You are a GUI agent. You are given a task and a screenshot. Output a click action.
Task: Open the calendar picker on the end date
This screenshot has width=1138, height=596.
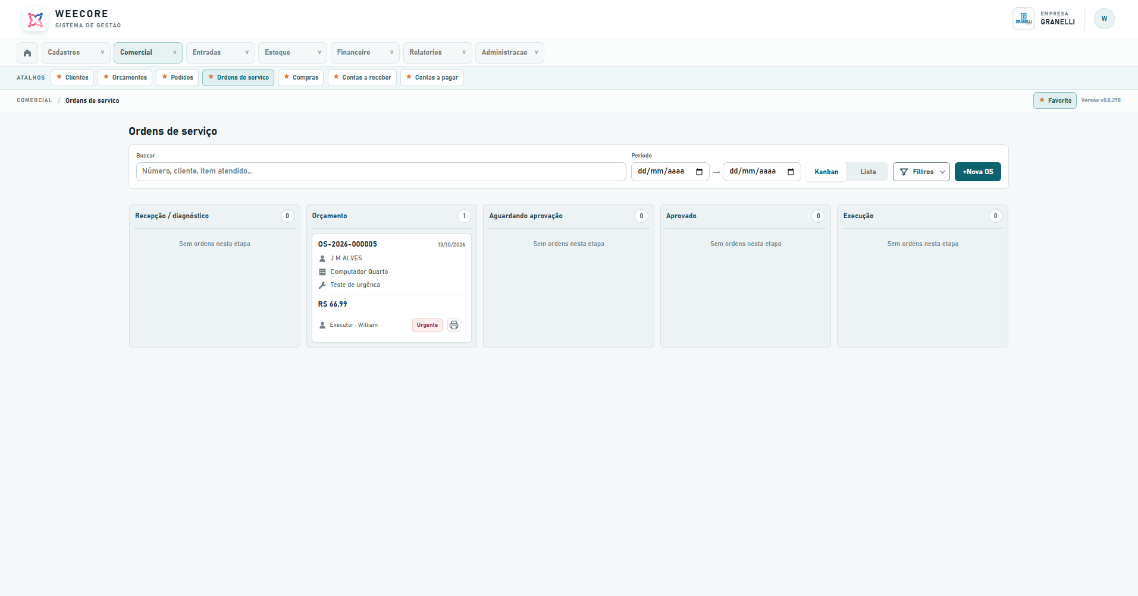(791, 172)
